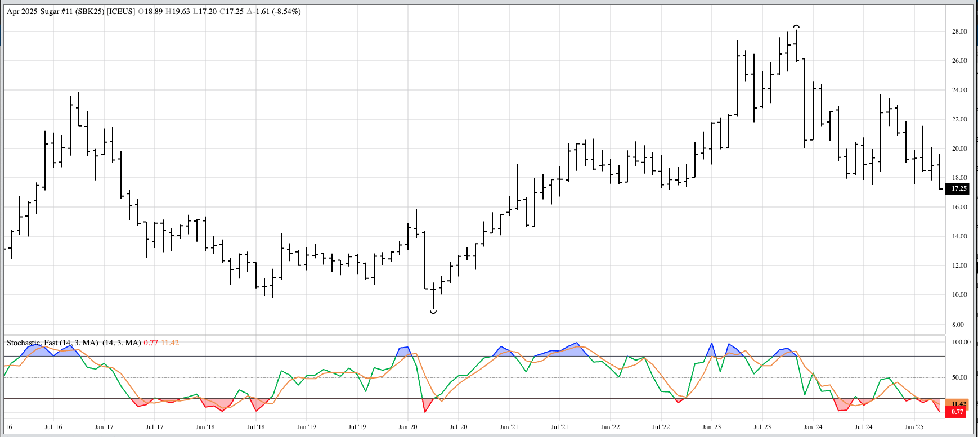The image size is (978, 437).
Task: Click the Jul '16 date axis label
Action: [x=53, y=427]
